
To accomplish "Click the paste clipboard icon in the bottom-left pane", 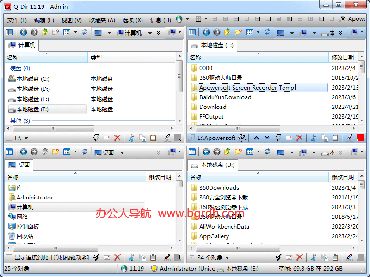I will click(x=153, y=257).
